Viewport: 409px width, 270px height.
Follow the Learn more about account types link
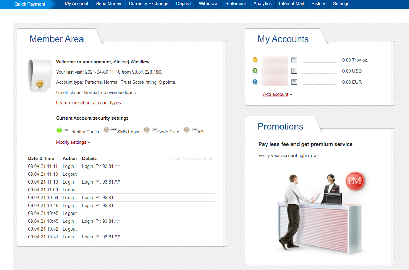[x=88, y=103]
